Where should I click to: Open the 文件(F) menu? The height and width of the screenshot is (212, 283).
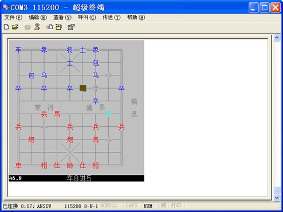13,18
